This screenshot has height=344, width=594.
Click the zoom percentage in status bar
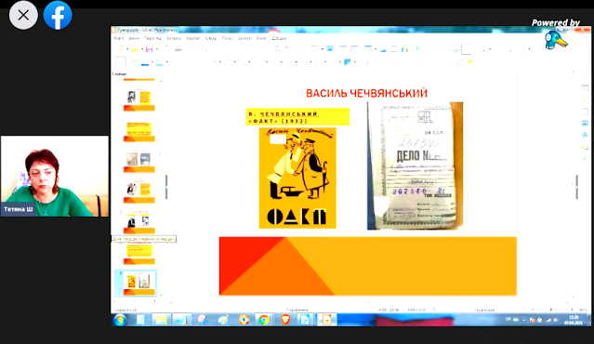pos(583,310)
